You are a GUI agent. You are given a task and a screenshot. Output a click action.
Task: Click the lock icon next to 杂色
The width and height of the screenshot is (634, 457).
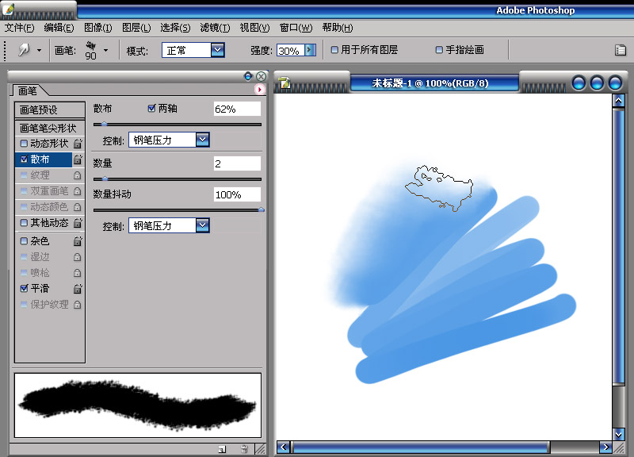tap(78, 241)
